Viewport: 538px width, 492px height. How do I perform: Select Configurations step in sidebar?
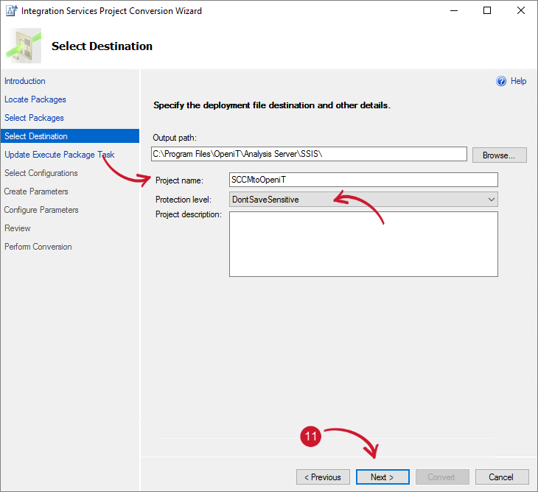[41, 173]
